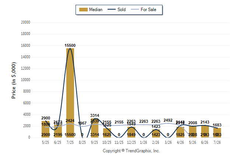The width and height of the screenshot is (238, 160).
Task: Select the Median legend label
Action: coord(96,10)
